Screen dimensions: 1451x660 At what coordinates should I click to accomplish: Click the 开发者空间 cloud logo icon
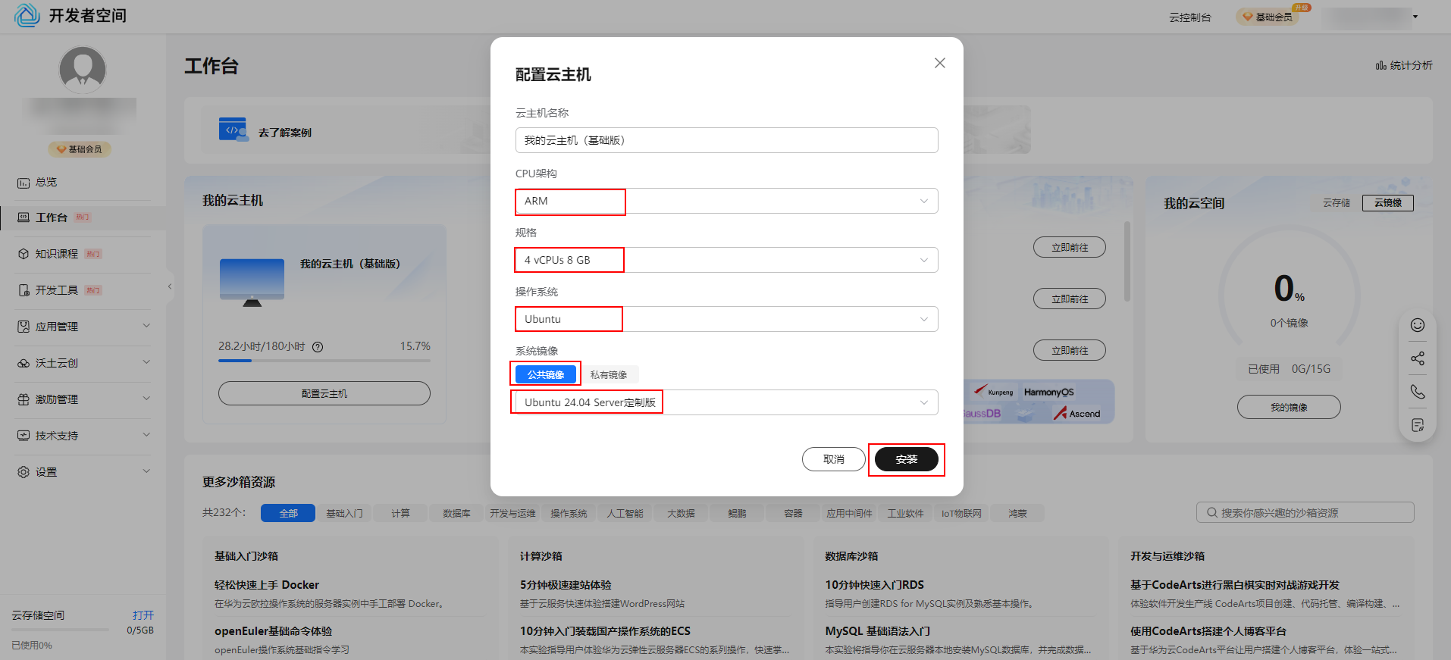point(27,15)
